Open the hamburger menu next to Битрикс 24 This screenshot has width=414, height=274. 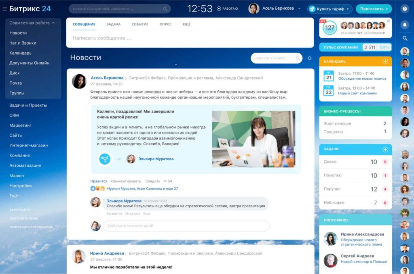[x=4, y=9]
